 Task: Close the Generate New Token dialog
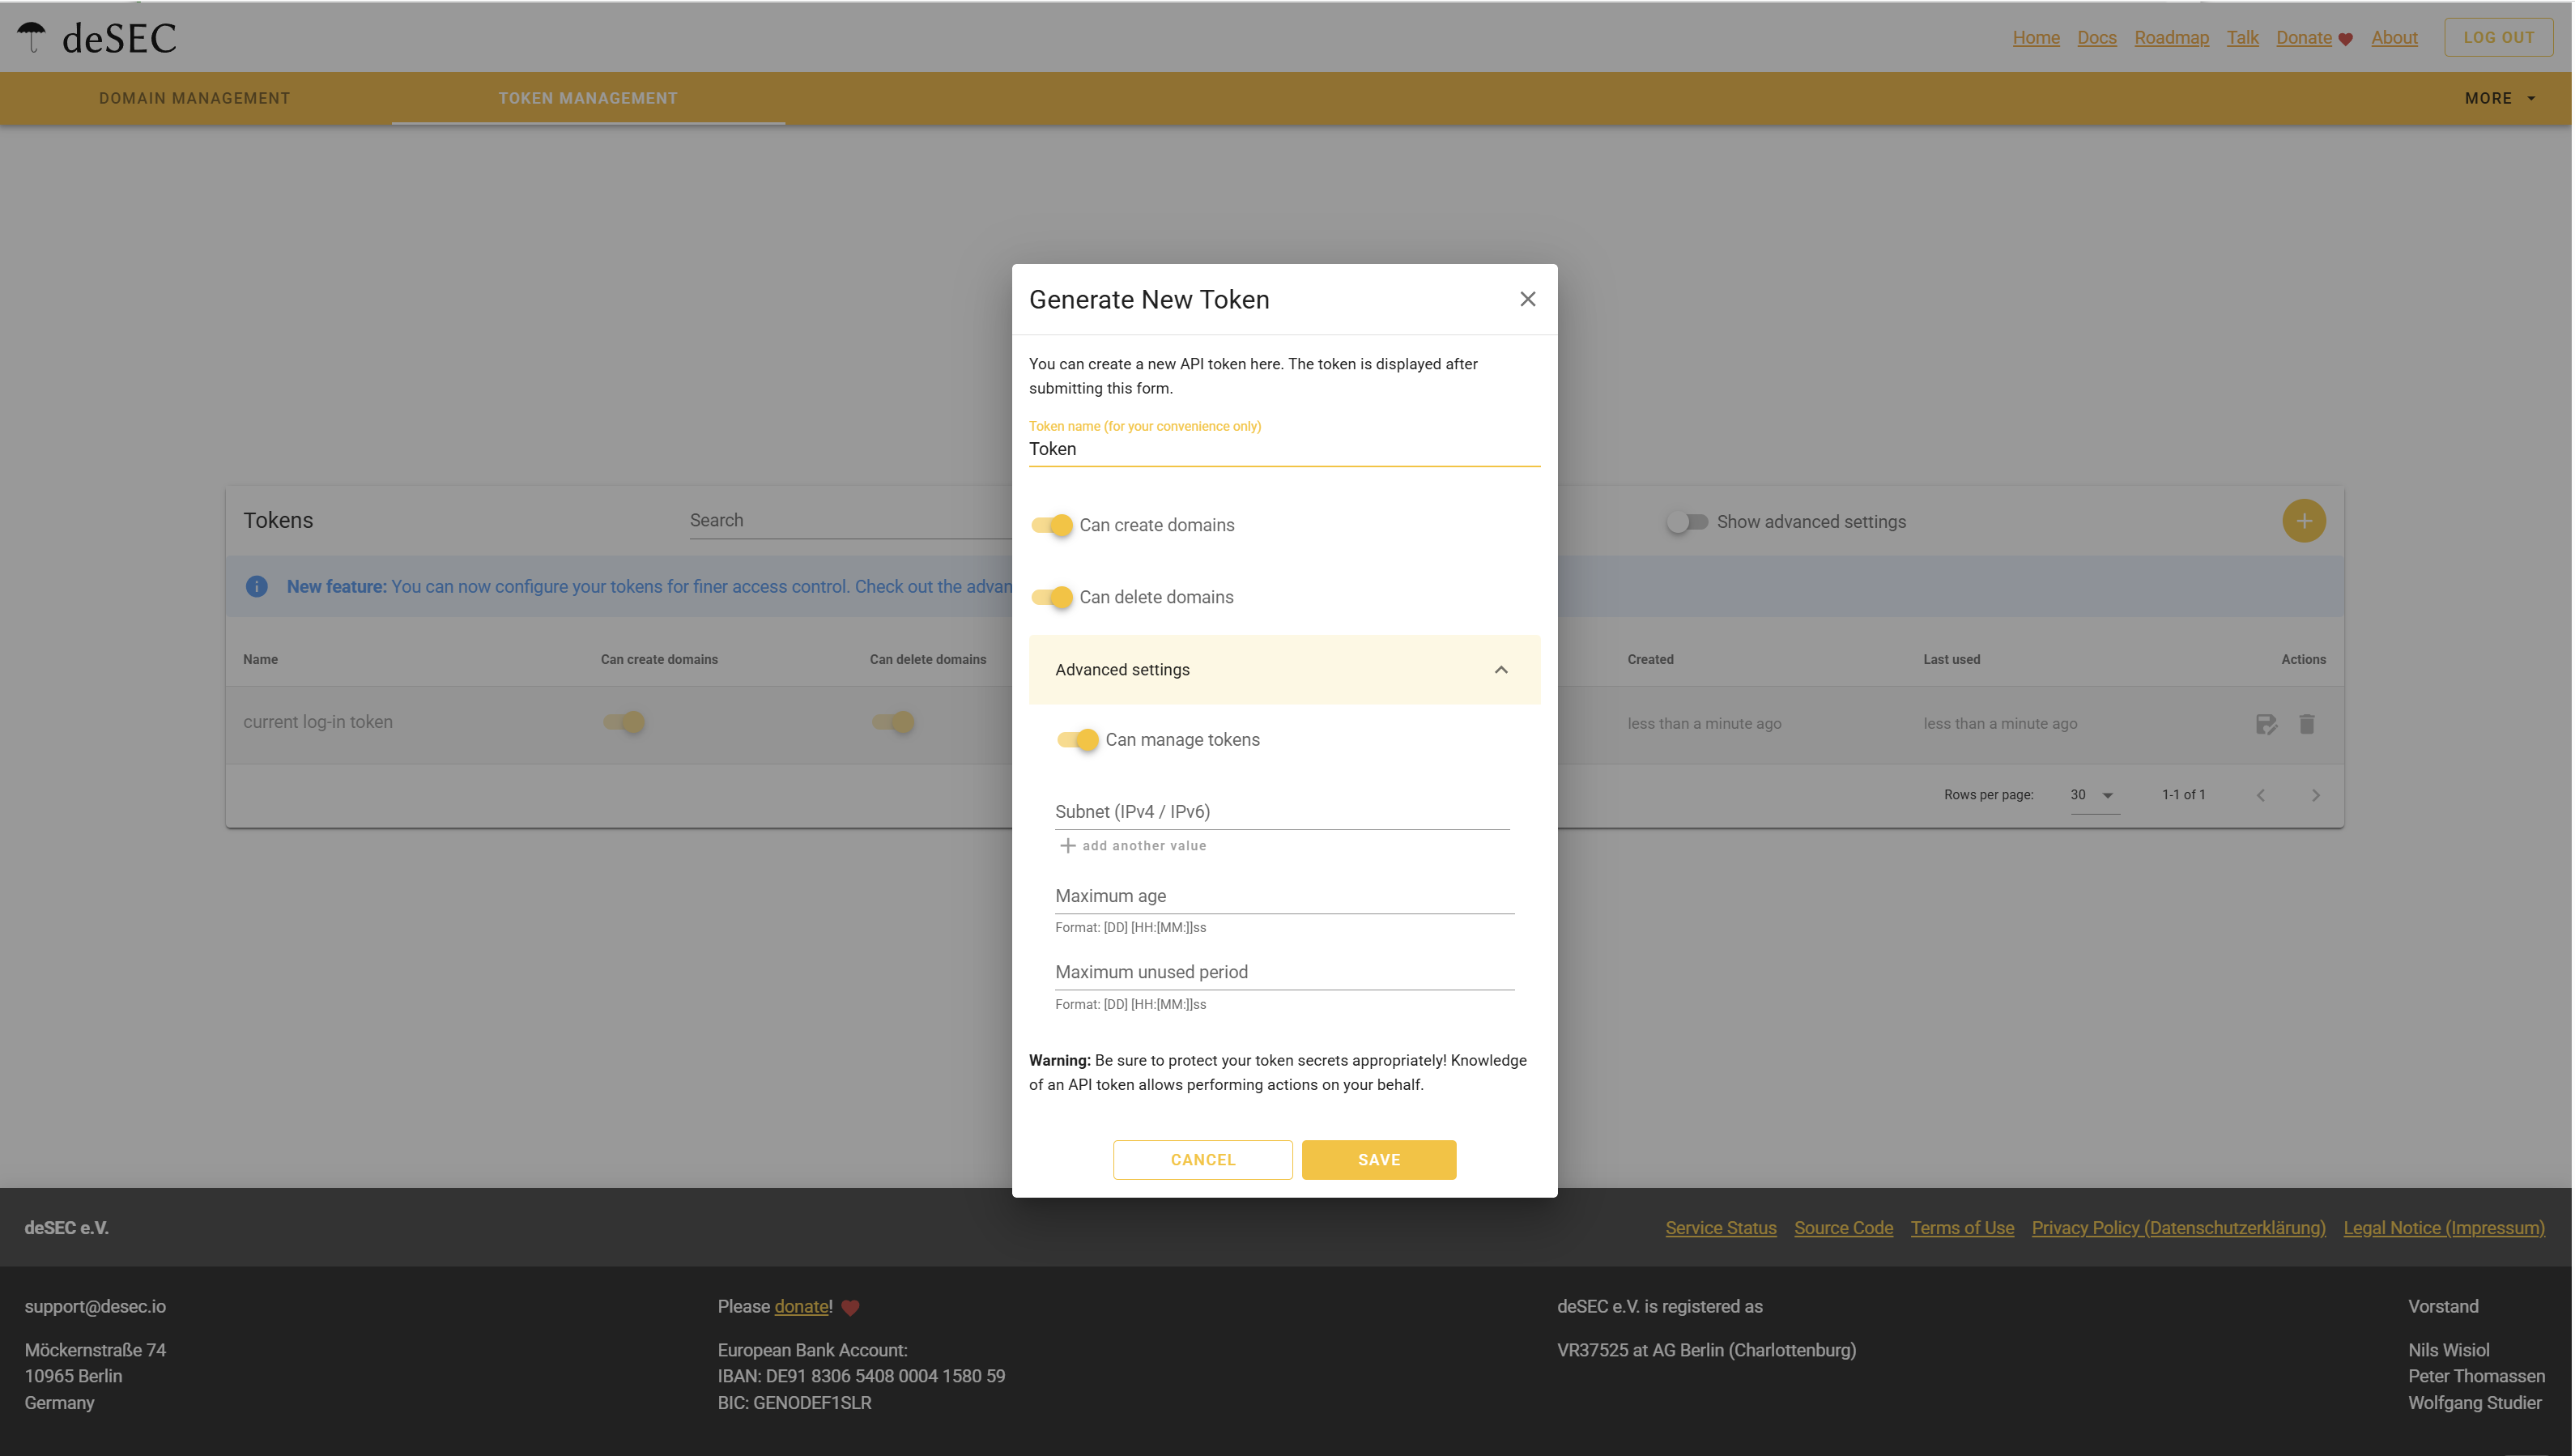click(1527, 299)
